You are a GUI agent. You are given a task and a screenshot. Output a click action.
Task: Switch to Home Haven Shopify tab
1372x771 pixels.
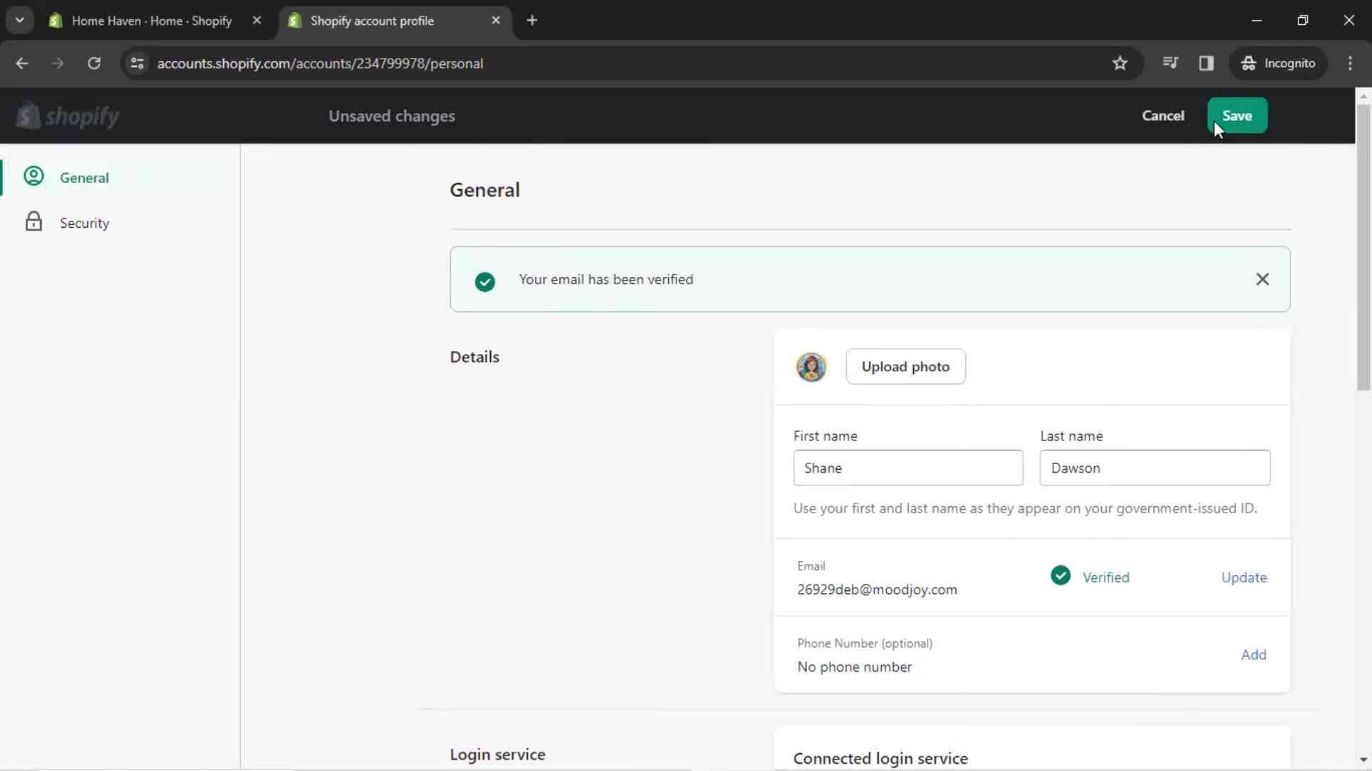pyautogui.click(x=151, y=21)
